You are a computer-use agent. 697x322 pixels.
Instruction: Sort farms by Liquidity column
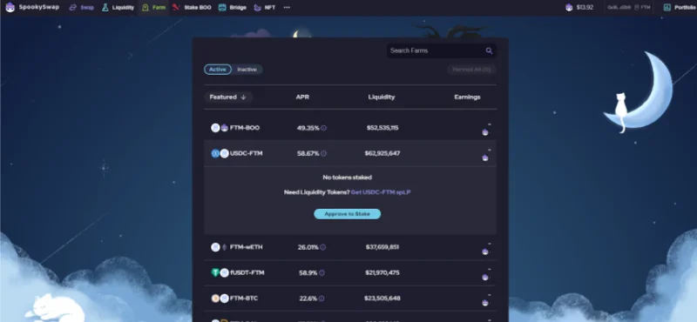click(x=382, y=97)
